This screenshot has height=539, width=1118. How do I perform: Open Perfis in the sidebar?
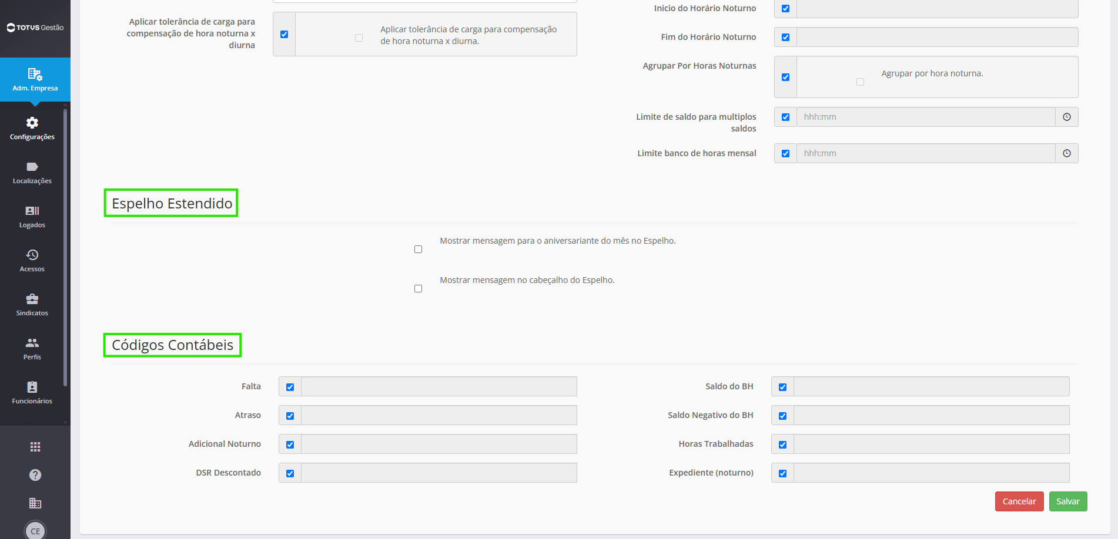(x=32, y=349)
